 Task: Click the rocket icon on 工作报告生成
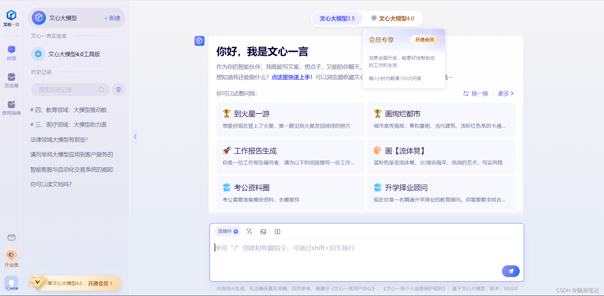(227, 151)
